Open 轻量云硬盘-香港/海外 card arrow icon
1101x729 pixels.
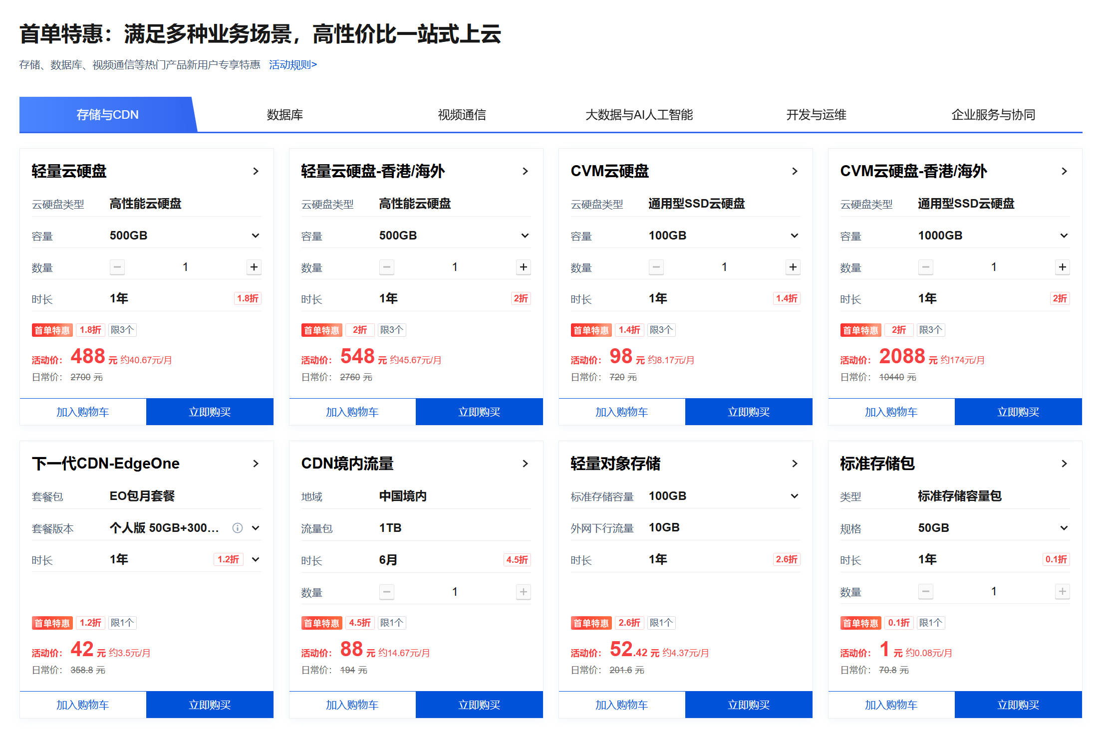[x=525, y=171]
